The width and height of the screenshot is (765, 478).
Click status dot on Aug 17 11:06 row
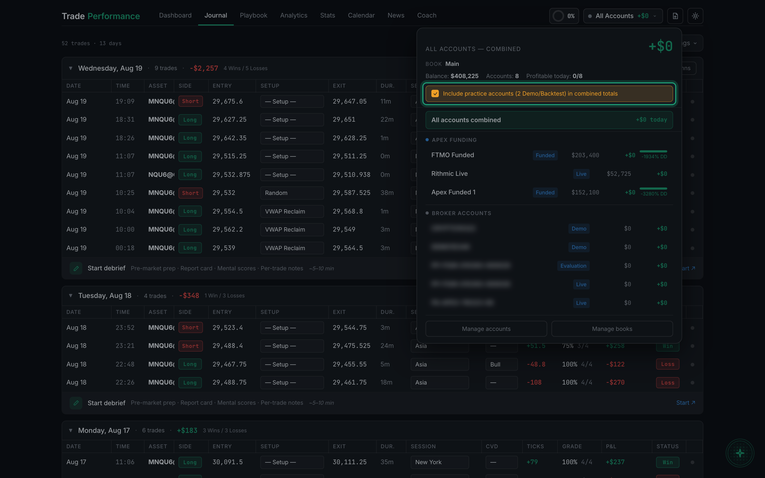coord(692,462)
